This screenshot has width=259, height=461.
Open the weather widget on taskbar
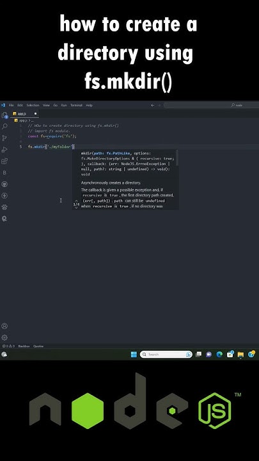pos(4,354)
